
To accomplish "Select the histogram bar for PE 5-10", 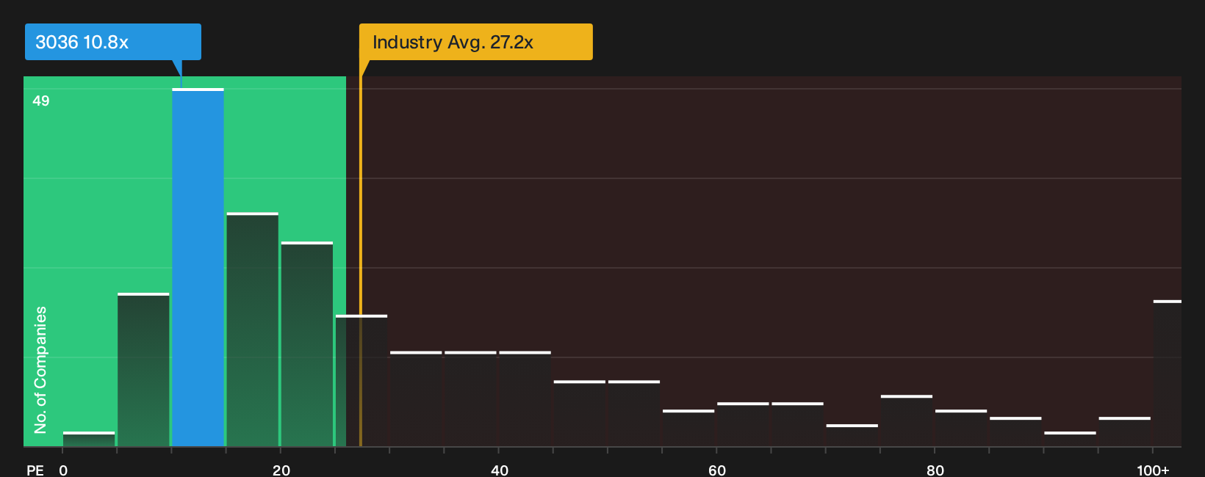I will [x=143, y=370].
